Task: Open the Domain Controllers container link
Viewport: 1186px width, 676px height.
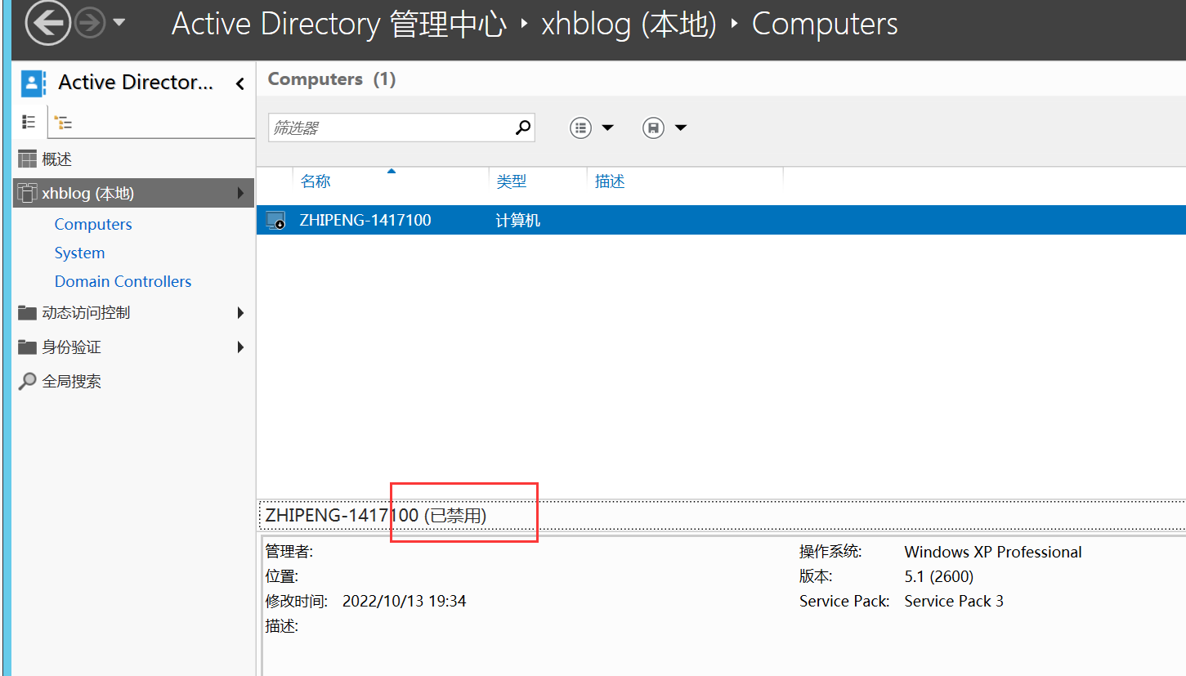Action: [123, 280]
